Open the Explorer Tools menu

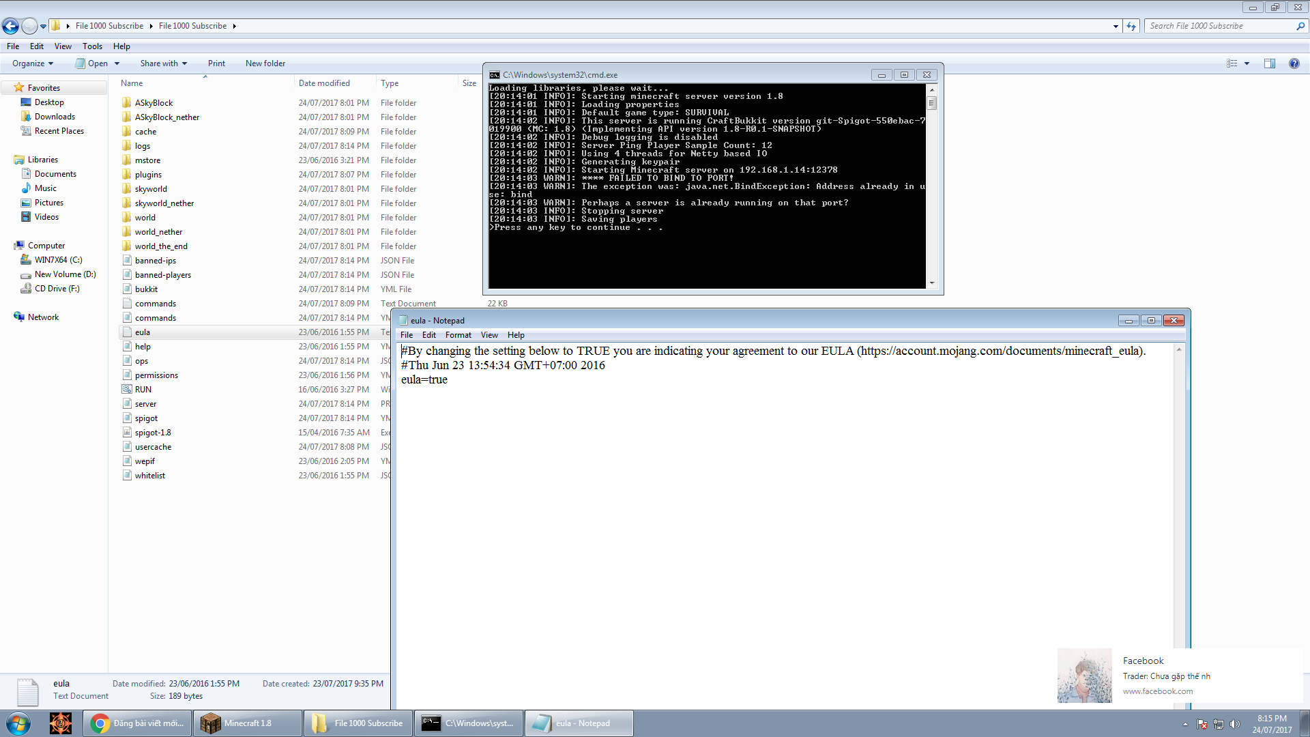tap(92, 46)
